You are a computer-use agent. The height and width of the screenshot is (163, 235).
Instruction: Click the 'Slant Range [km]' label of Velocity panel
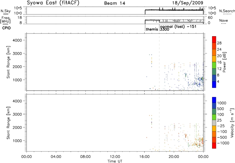8,123
